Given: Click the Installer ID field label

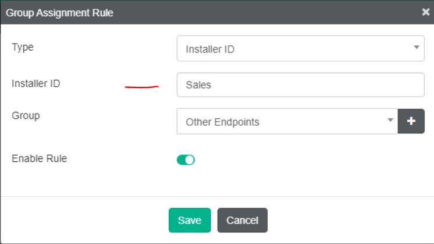Looking at the screenshot, I should [x=36, y=83].
